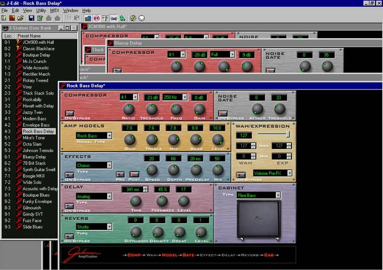Click the Save floppy disk icon

31,18
